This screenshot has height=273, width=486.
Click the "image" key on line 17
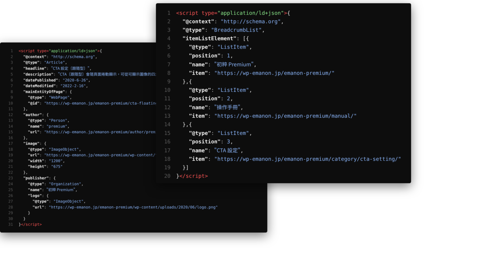click(32, 144)
